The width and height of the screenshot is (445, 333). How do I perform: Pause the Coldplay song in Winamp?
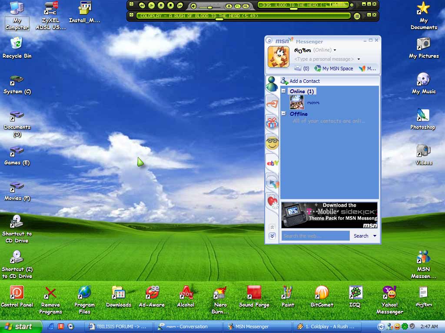[161, 5]
